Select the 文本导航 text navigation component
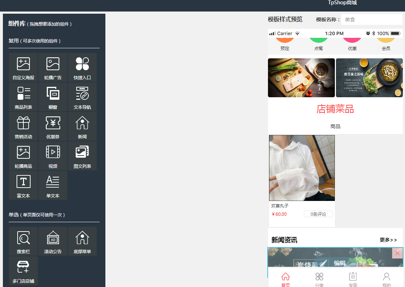This screenshot has width=405, height=287. tap(82, 97)
